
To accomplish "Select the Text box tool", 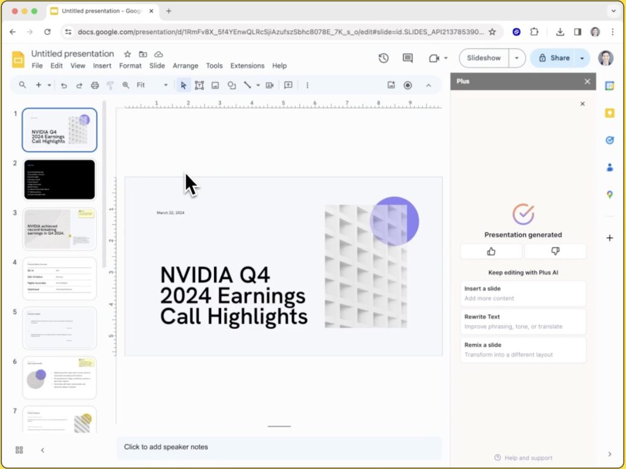I will click(199, 85).
